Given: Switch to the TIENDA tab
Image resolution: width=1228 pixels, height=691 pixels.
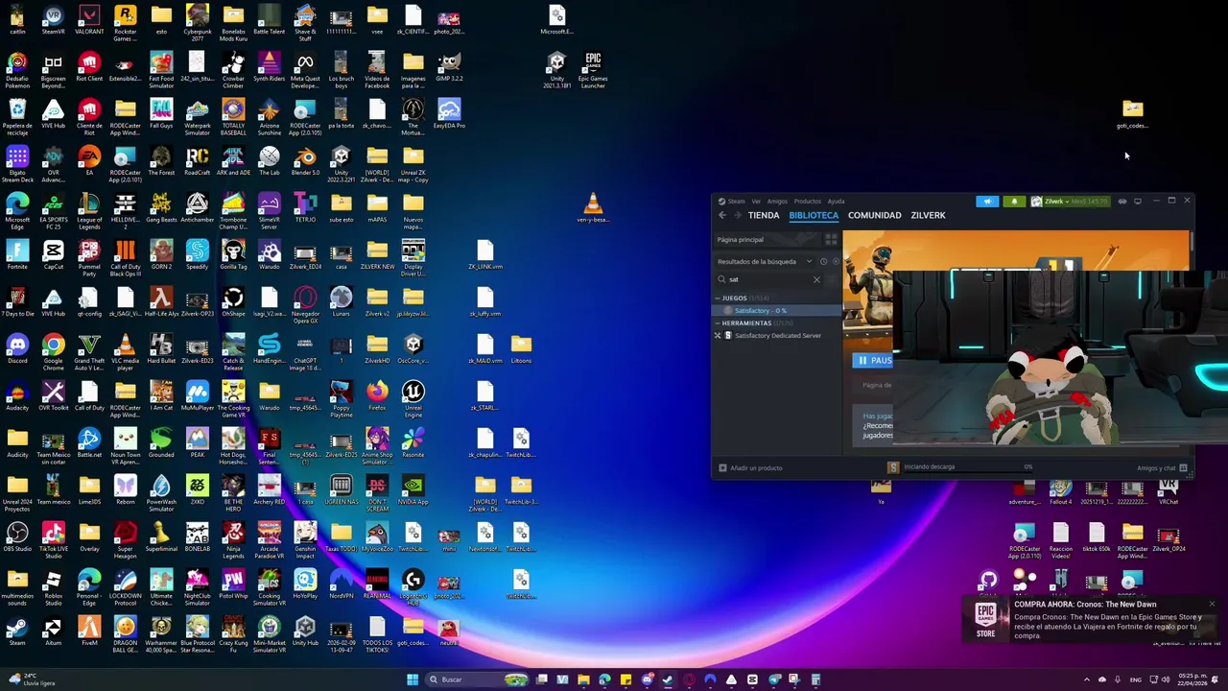Looking at the screenshot, I should tap(764, 216).
